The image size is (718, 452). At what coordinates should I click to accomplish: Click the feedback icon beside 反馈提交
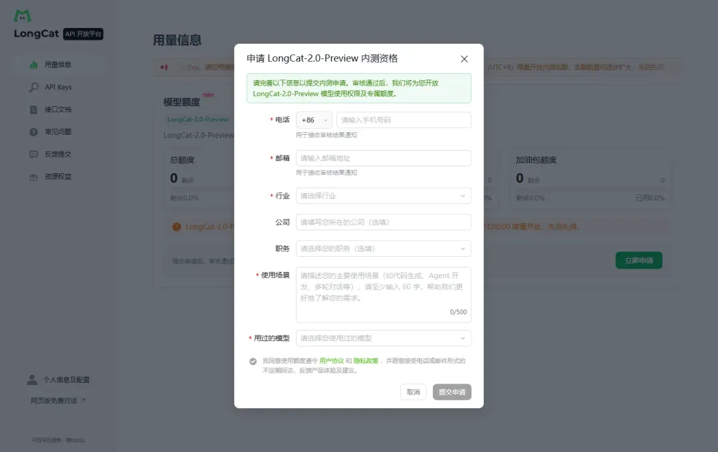(34, 155)
